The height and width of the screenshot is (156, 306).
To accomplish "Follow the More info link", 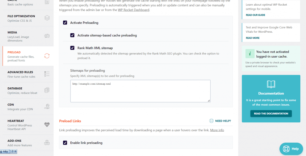I will 217,130.
